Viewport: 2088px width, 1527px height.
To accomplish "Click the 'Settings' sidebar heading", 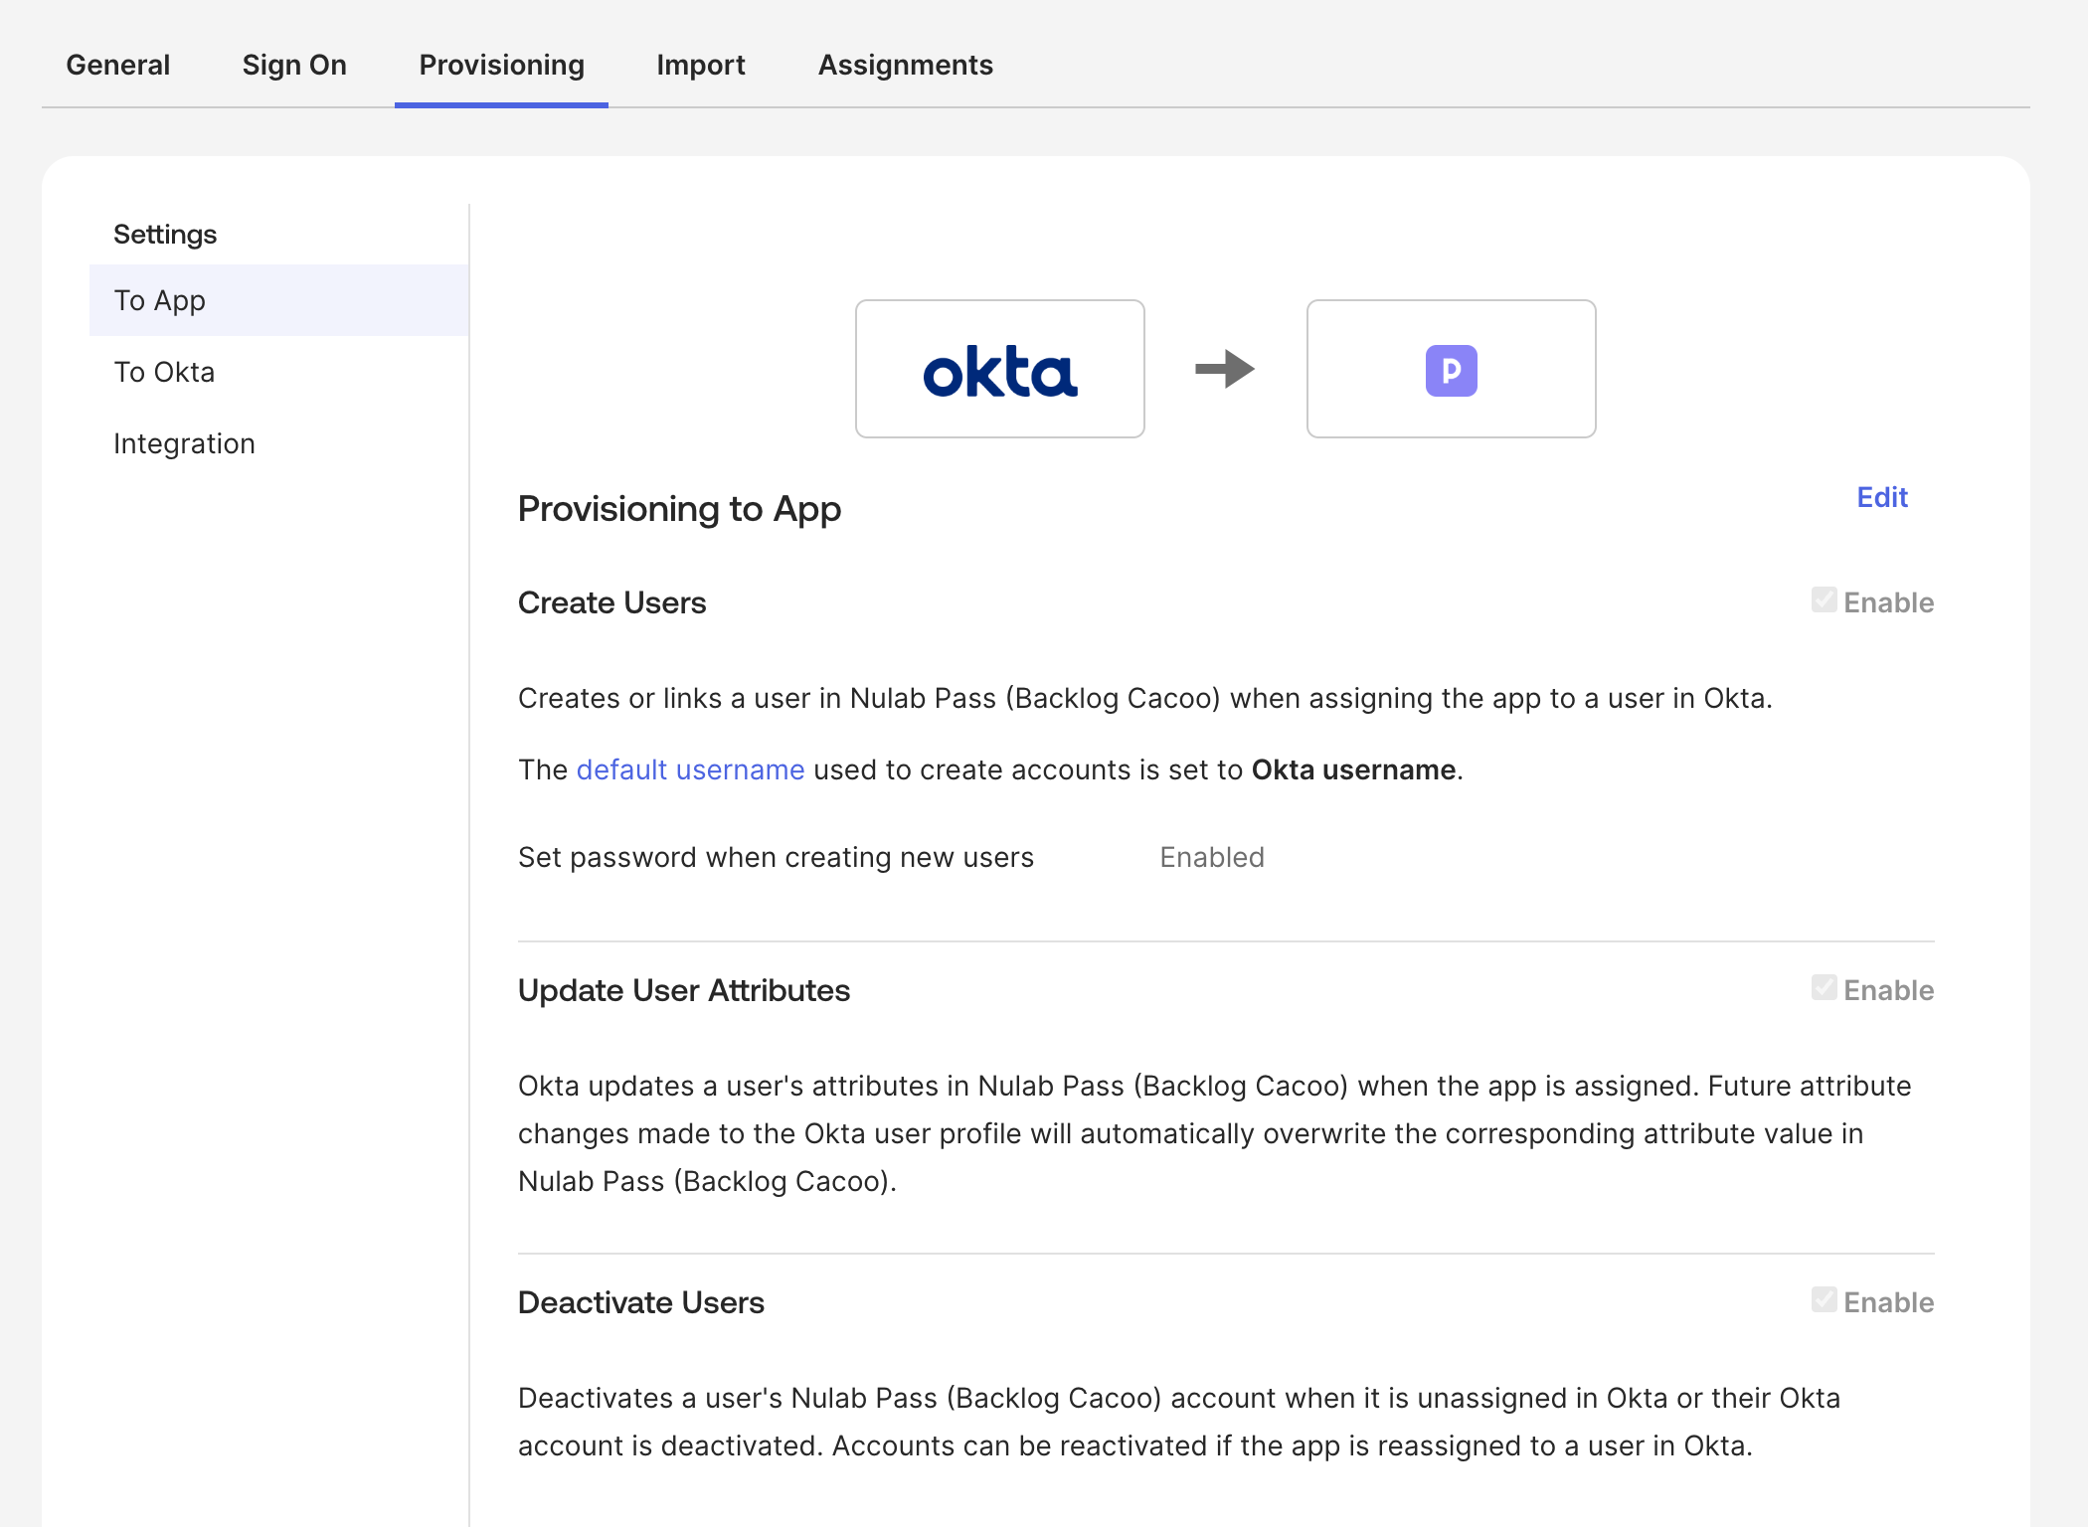I will 165,235.
